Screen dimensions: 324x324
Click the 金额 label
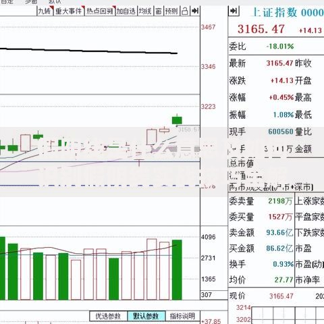point(303,149)
